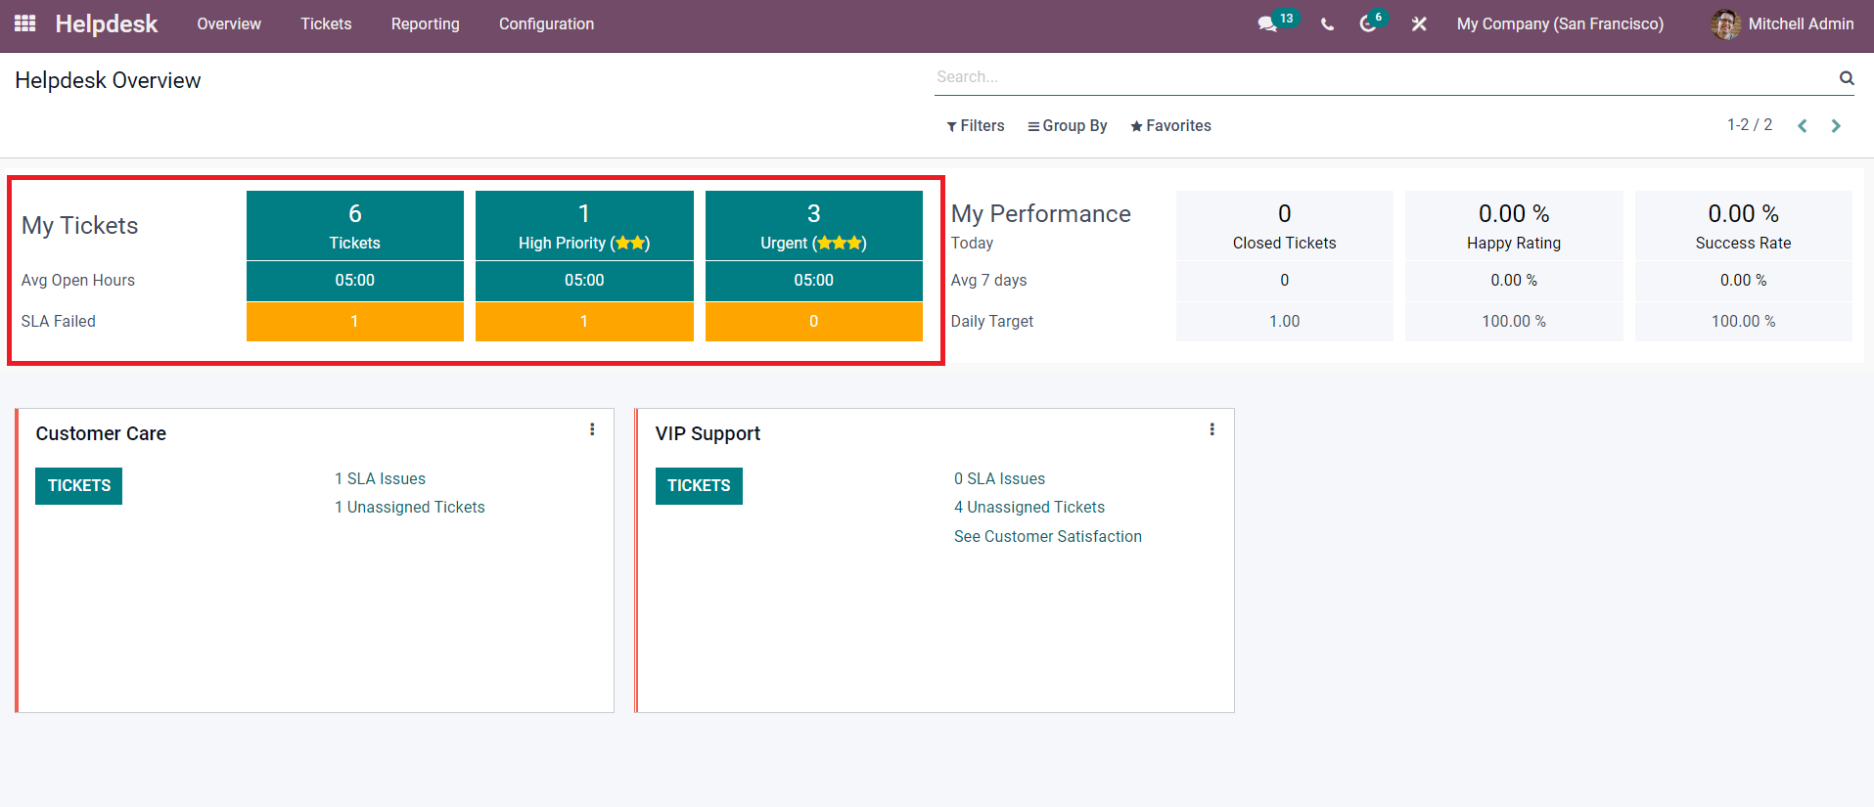Open Customer Care card options menu
The height and width of the screenshot is (807, 1874).
pyautogui.click(x=592, y=429)
